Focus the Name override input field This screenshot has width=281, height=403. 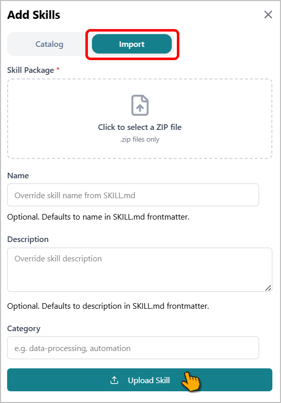tap(133, 195)
